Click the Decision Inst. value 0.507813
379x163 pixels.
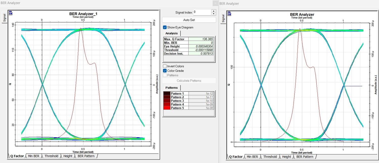pyautogui.click(x=201, y=54)
